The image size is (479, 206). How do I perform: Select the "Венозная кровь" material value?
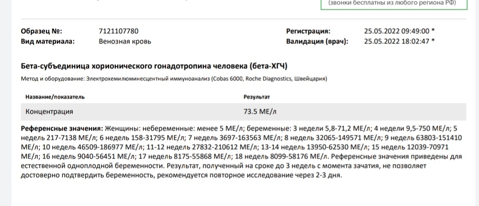tap(125, 41)
